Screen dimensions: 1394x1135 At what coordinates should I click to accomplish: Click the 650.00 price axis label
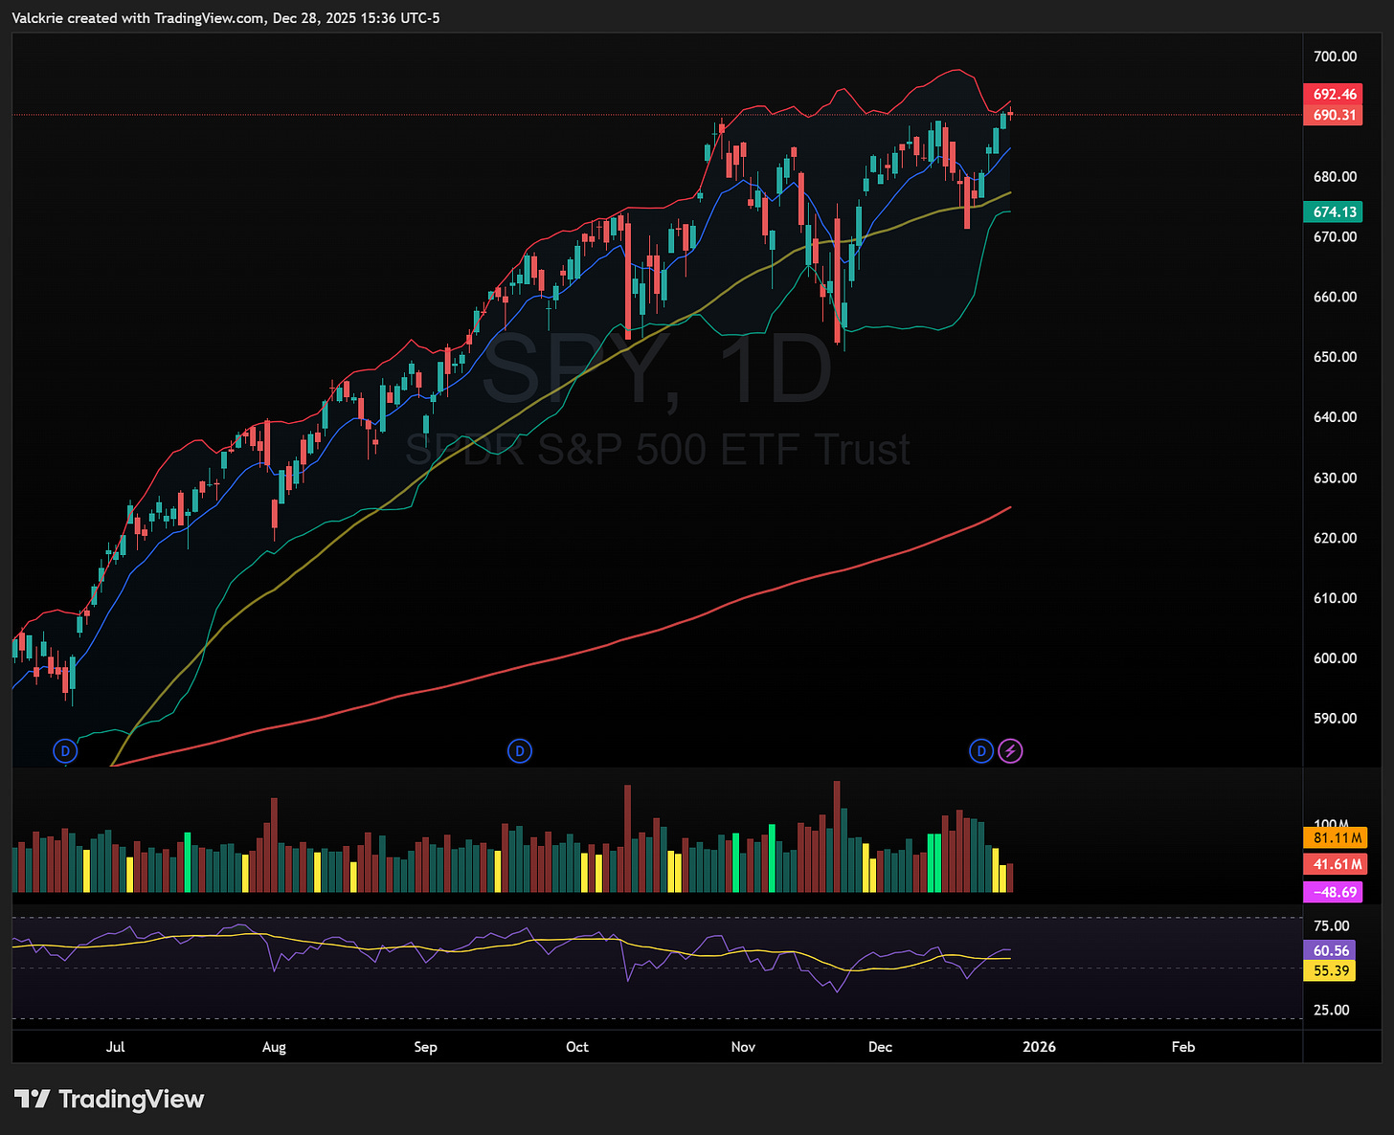[x=1335, y=357]
